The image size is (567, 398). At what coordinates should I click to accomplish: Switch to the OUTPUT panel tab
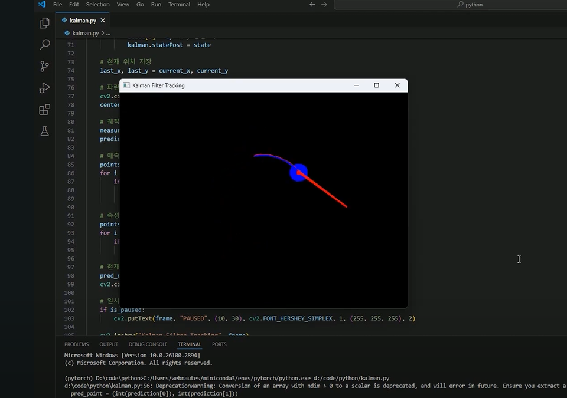tap(109, 344)
